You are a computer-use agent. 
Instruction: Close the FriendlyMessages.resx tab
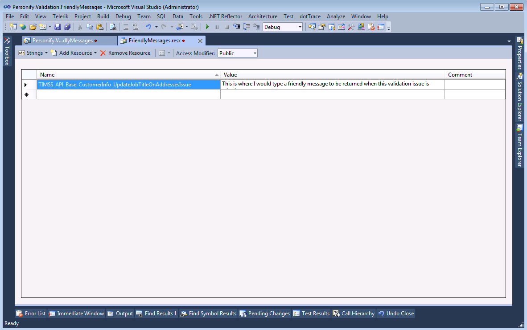200,41
